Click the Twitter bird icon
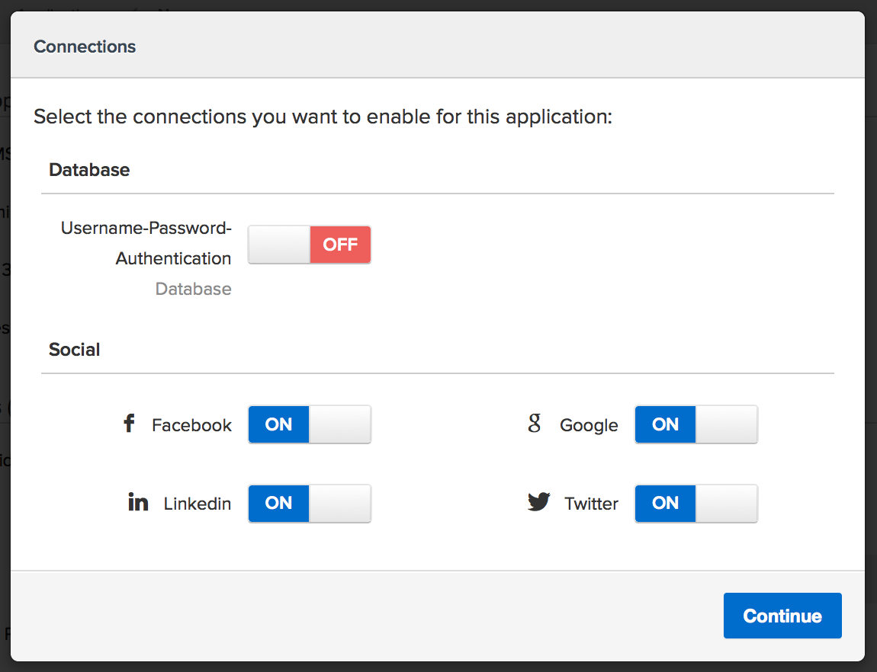Image resolution: width=877 pixels, height=672 pixels. point(539,502)
